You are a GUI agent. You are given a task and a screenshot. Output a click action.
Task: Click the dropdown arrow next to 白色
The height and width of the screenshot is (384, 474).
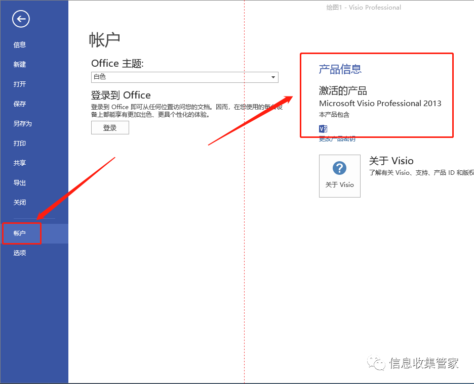point(273,77)
